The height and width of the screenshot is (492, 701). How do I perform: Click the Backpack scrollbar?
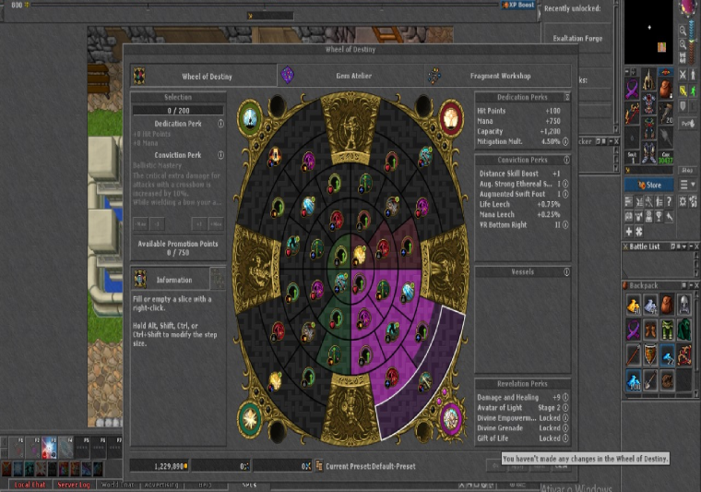pos(695,342)
